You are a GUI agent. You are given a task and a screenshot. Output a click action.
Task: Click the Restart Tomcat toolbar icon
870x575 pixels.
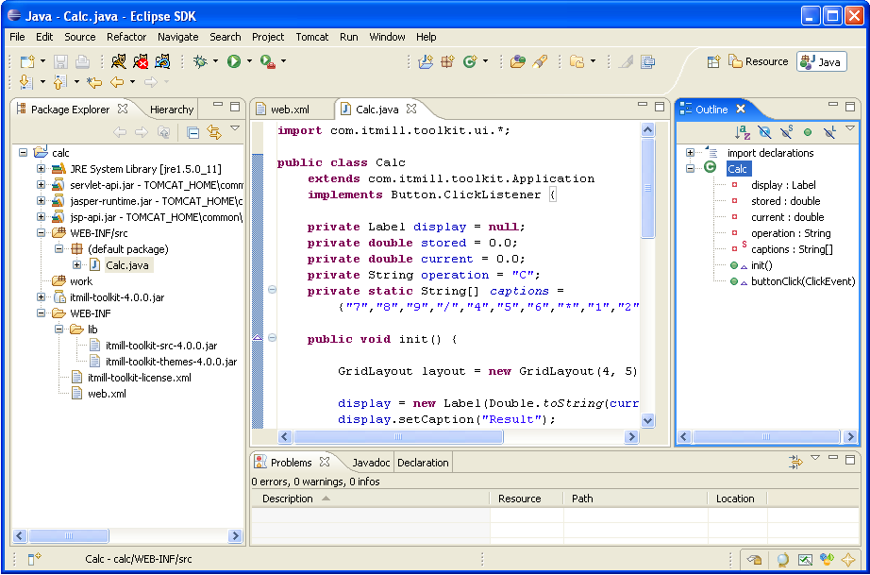click(x=163, y=61)
